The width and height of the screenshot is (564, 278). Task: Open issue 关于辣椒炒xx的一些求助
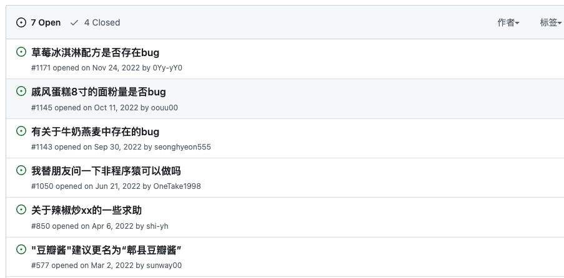86,210
